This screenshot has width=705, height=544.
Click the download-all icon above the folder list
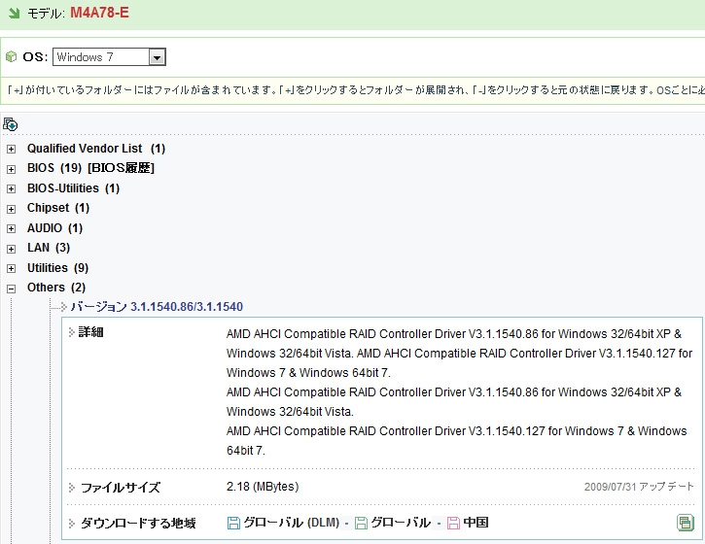(x=11, y=124)
